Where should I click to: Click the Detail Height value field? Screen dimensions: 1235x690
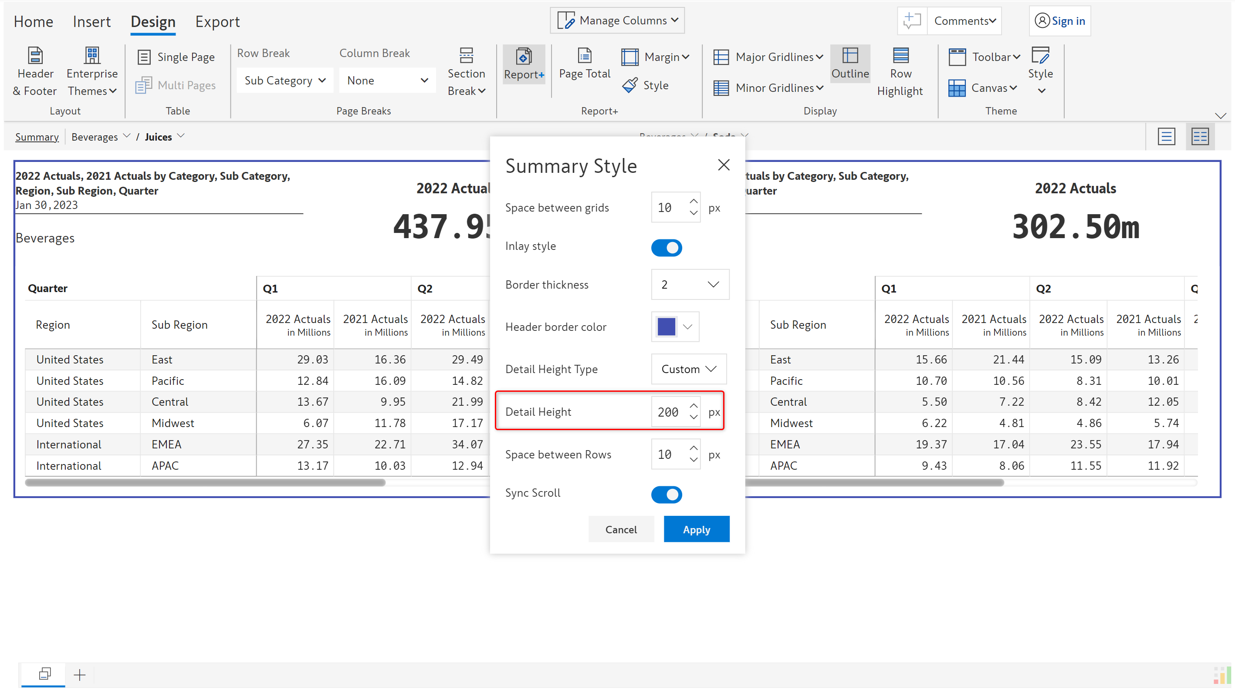point(668,411)
